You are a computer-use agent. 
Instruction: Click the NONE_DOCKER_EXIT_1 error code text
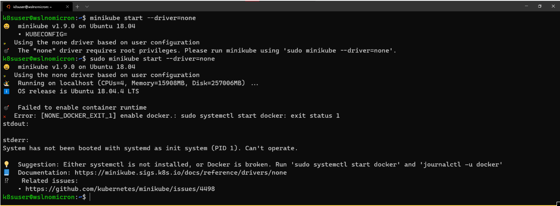(x=79, y=116)
